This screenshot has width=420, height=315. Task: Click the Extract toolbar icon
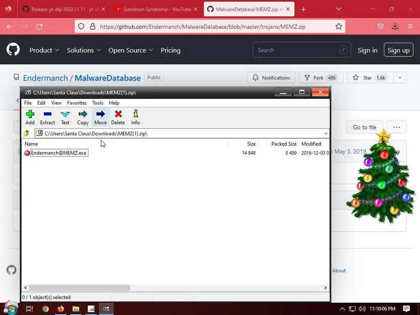[48, 117]
